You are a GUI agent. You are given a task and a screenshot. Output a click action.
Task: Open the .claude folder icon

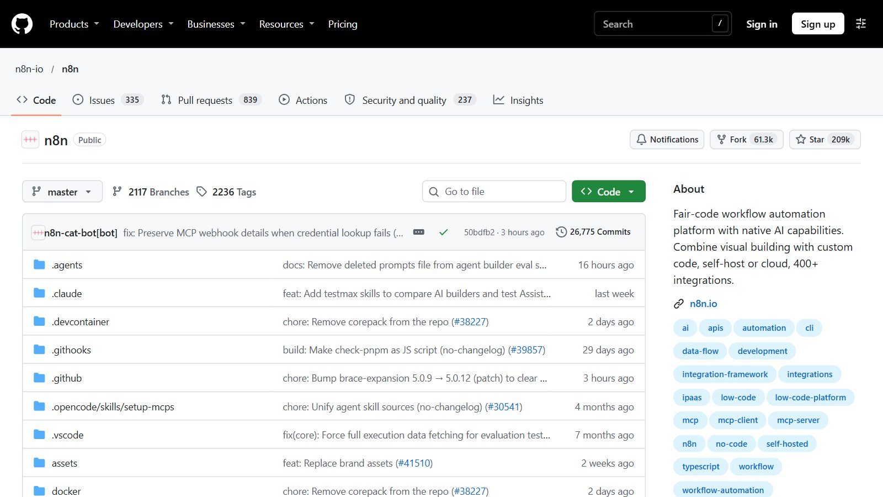(x=39, y=293)
